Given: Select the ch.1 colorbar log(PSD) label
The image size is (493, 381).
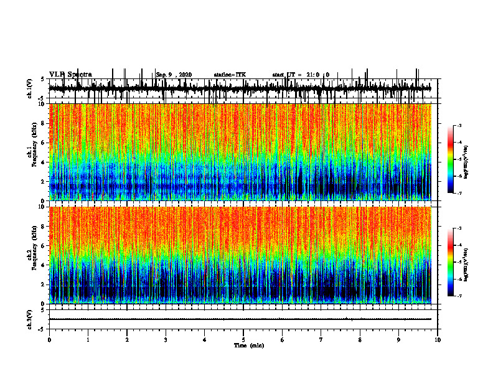Looking at the screenshot, I should click(466, 162).
